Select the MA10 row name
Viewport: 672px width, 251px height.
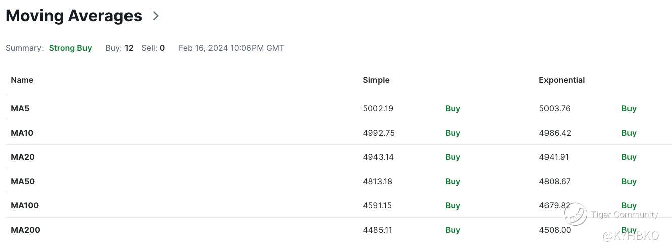pos(22,133)
